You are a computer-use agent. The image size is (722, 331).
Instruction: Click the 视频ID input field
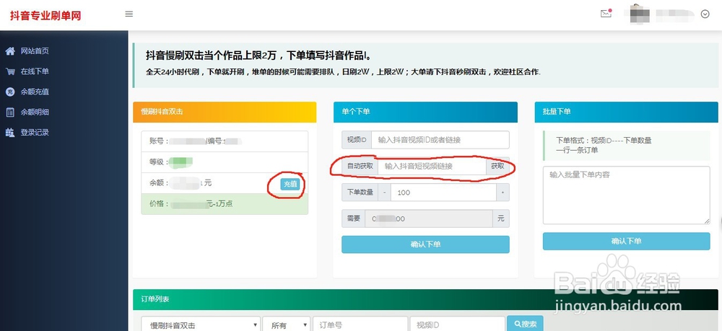440,140
